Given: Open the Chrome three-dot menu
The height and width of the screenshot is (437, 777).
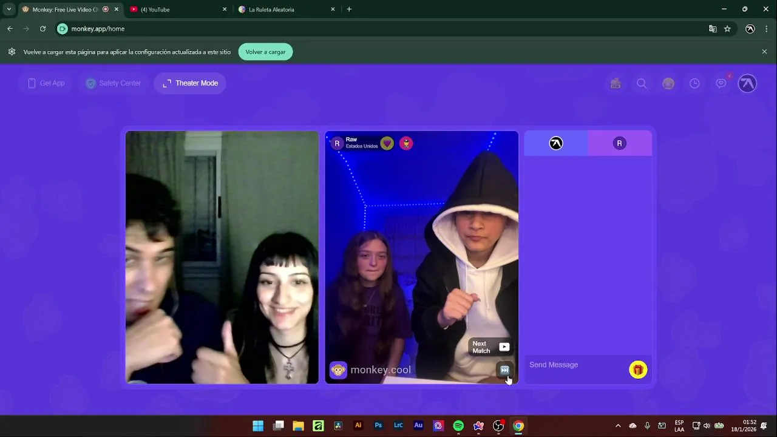Looking at the screenshot, I should click(767, 29).
